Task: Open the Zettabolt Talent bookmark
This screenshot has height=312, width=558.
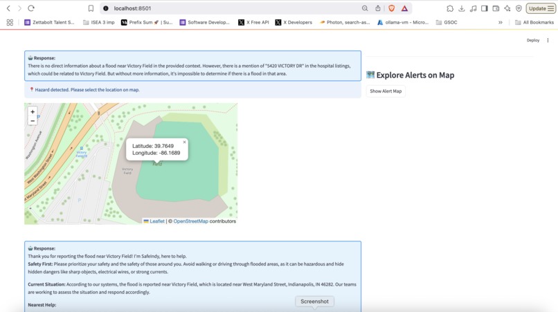Action: tap(49, 22)
